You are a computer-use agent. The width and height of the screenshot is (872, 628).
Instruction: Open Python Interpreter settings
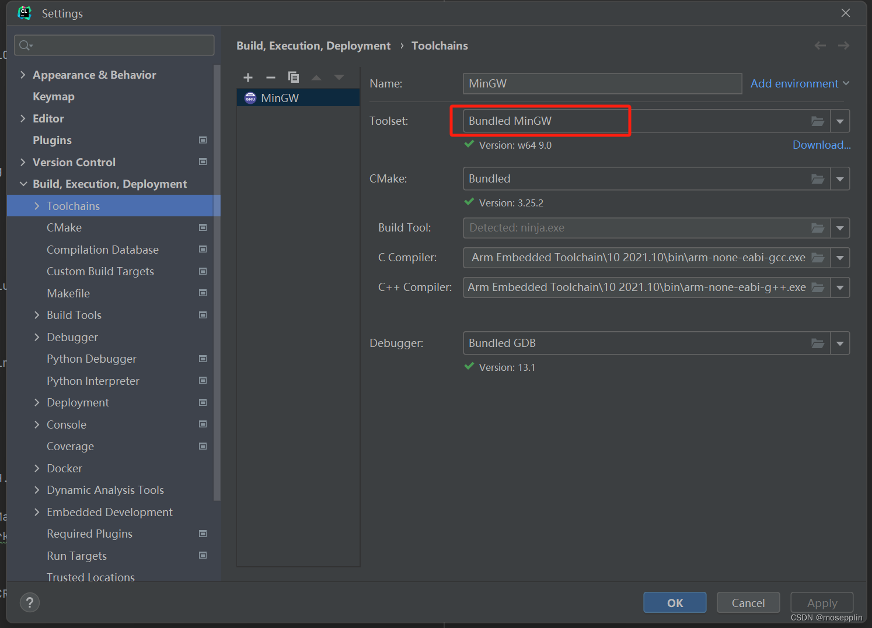coord(93,381)
